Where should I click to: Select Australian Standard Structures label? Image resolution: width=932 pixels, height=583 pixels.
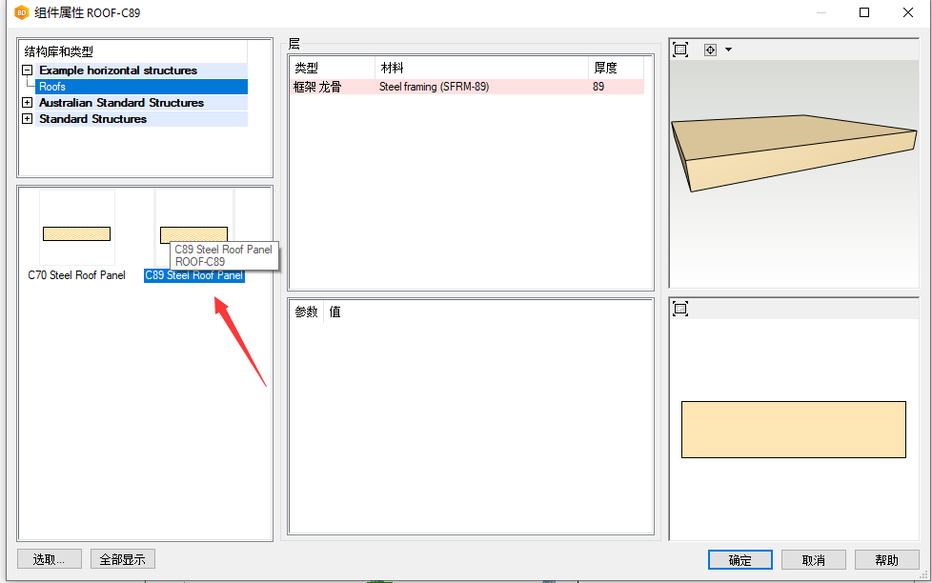point(121,103)
